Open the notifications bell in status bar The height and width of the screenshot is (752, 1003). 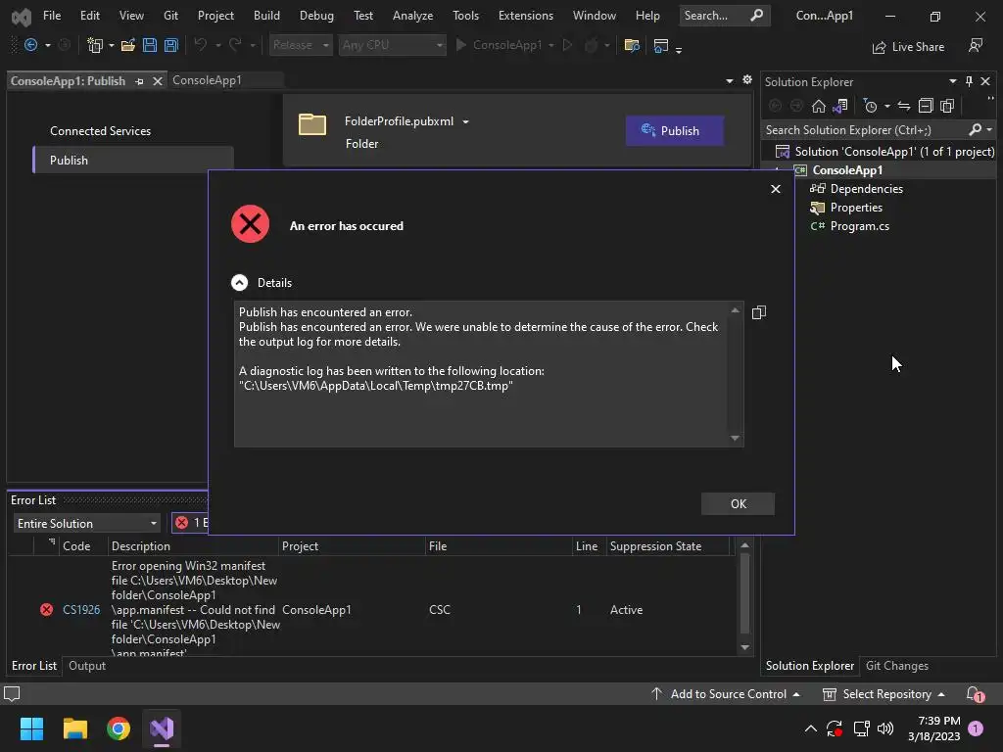pos(975,694)
